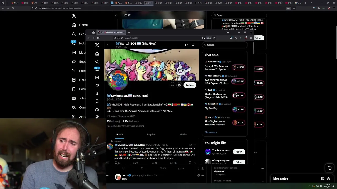
Task: Switch to the Posts tab on profile
Action: pyautogui.click(x=120, y=134)
